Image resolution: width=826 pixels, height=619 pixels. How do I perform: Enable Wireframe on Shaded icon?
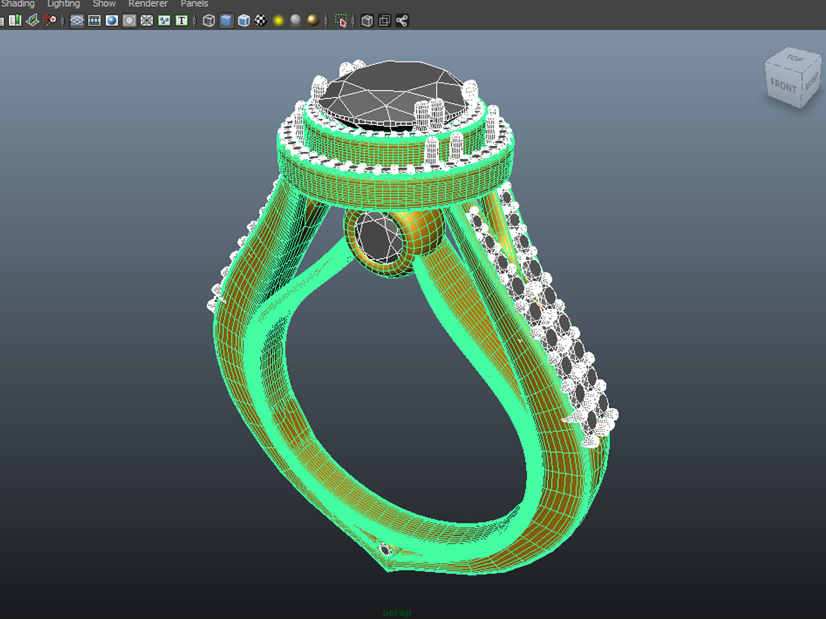coord(244,21)
